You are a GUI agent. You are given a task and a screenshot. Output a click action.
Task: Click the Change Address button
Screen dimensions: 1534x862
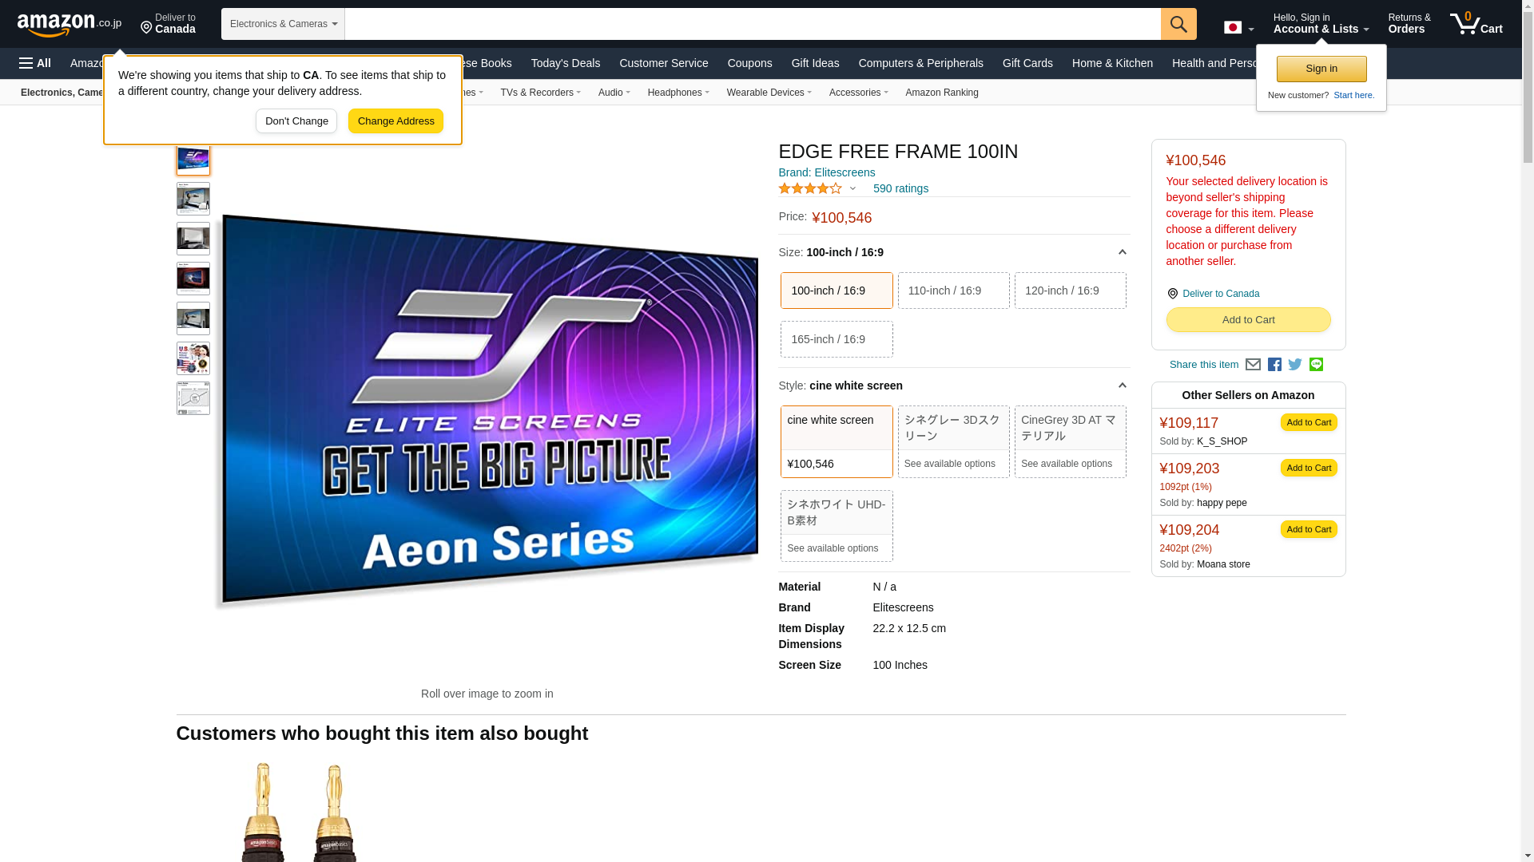click(x=395, y=121)
